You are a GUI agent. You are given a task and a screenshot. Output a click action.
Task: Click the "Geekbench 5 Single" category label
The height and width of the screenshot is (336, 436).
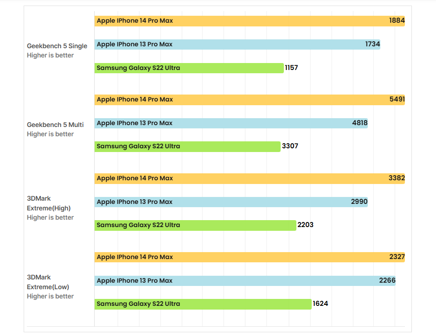pyautogui.click(x=57, y=46)
